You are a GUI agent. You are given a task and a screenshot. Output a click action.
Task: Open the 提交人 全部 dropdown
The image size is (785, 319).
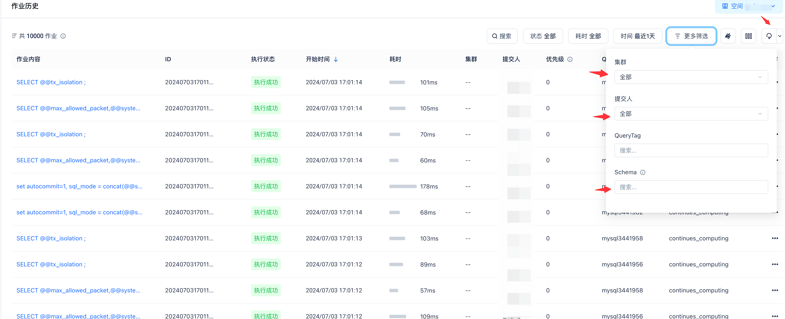pos(691,114)
